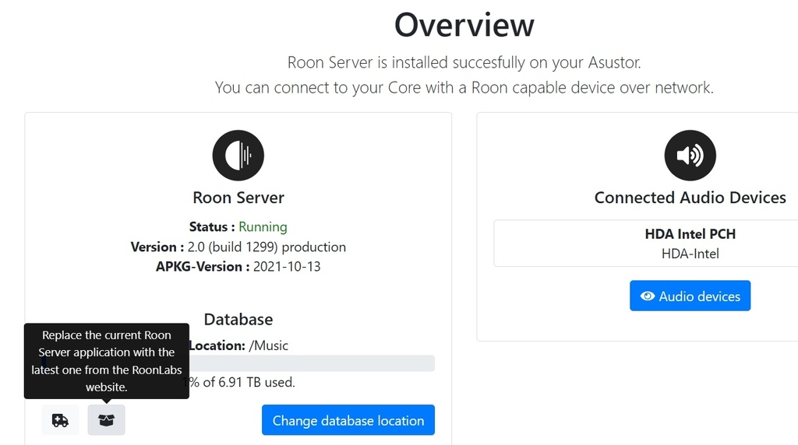The height and width of the screenshot is (445, 798).
Task: Click the Version 2.0 build 1299 line
Action: (238, 247)
